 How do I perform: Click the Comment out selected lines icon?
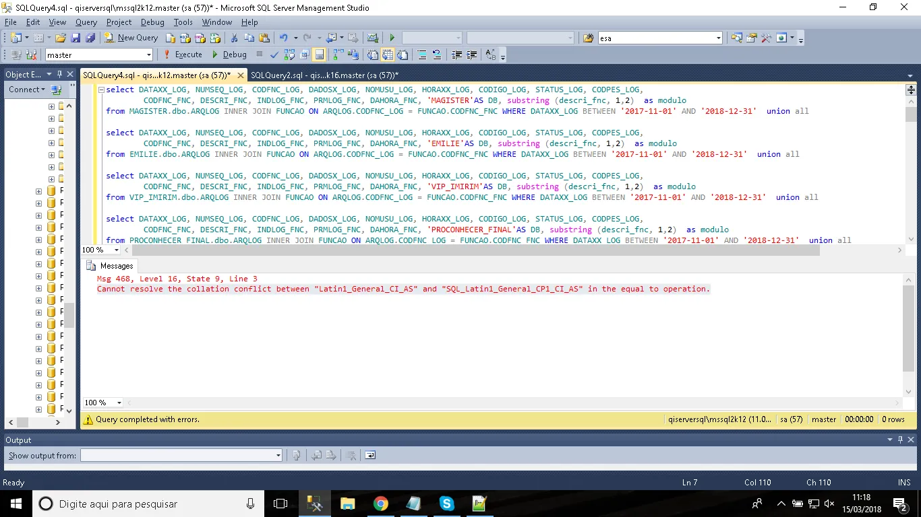tap(422, 55)
